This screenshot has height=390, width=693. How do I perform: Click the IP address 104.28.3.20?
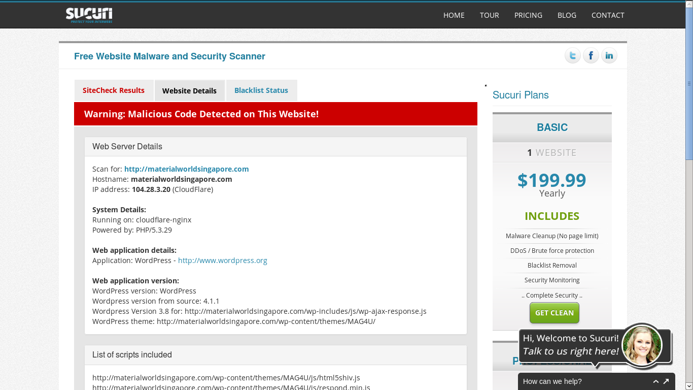[151, 189]
